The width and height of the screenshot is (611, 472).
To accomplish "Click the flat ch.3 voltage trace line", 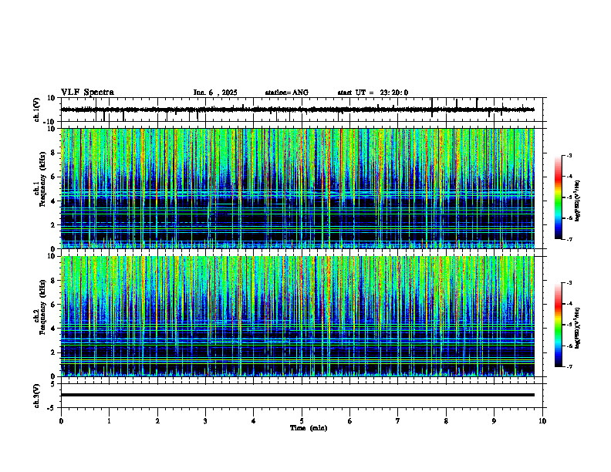I will point(297,395).
